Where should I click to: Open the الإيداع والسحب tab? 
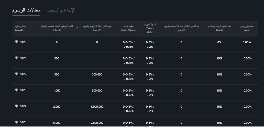tap(61, 10)
